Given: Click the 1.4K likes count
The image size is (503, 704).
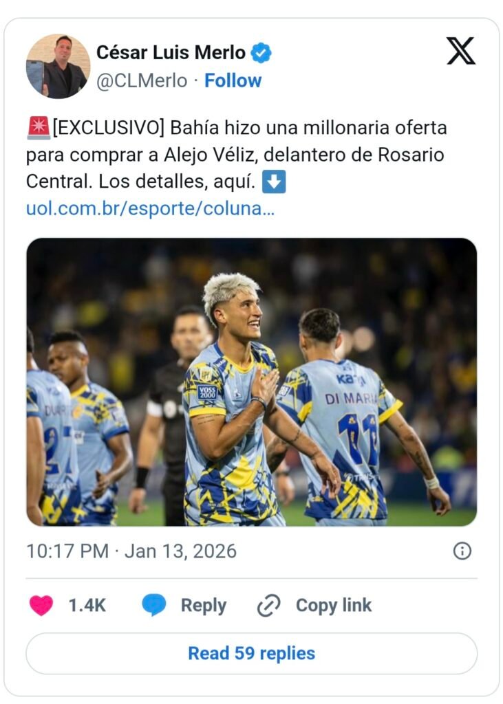Looking at the screenshot, I should point(87,606).
